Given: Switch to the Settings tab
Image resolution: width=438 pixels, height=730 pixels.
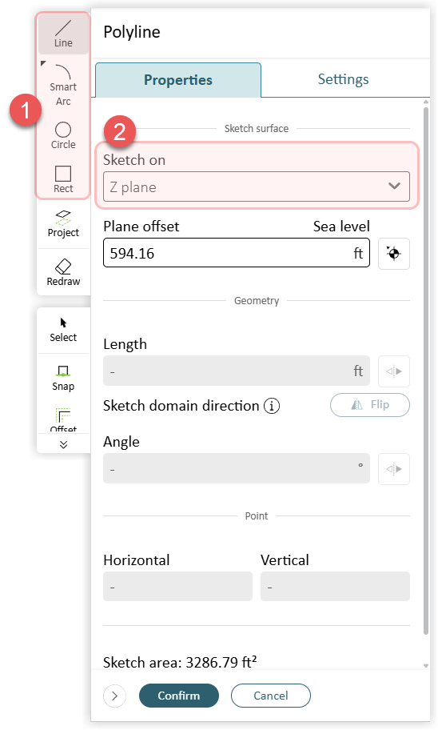Looking at the screenshot, I should 343,79.
